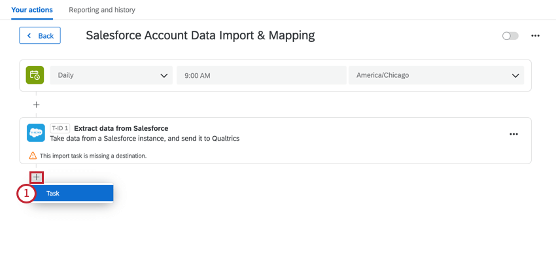Image resolution: width=556 pixels, height=278 pixels.
Task: Click the highlighted plus icon below task
Action: (37, 177)
